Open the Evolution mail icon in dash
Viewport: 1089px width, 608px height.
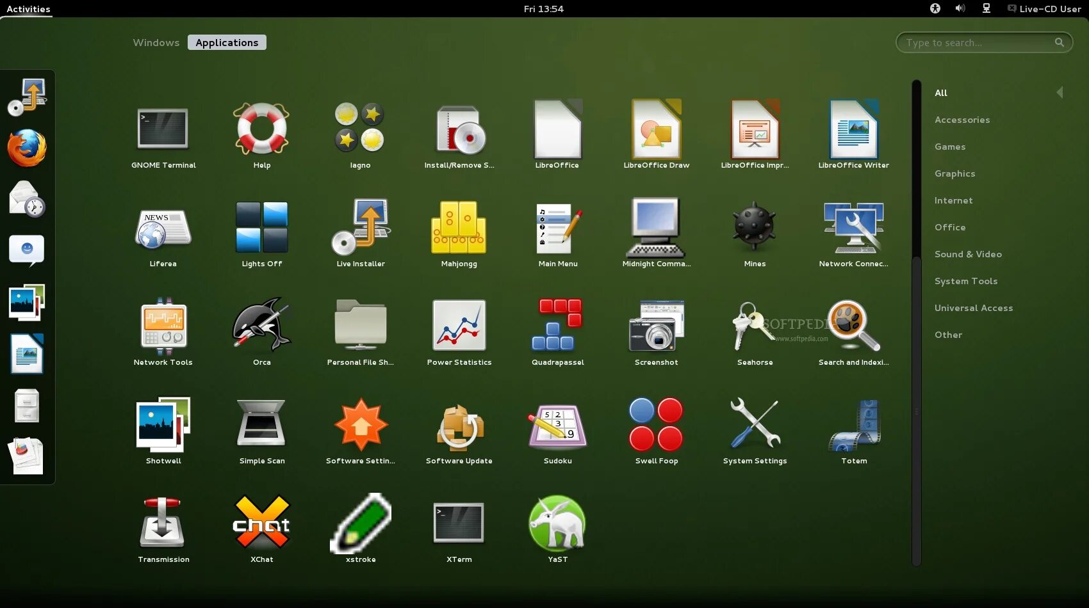tap(27, 199)
